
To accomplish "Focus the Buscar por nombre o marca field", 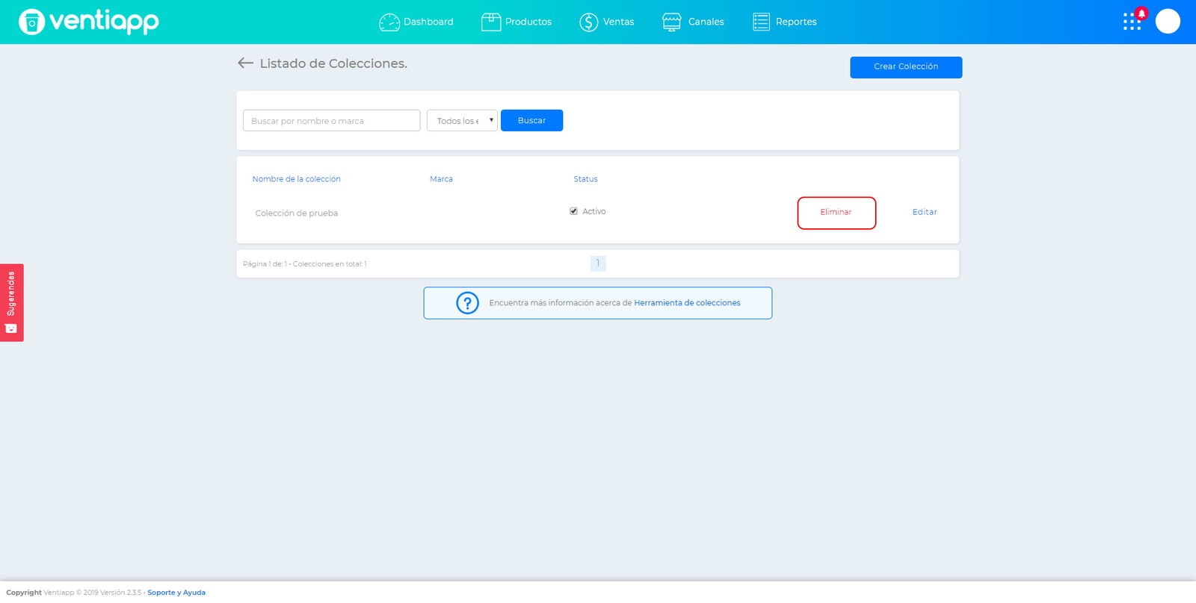I will [x=332, y=120].
